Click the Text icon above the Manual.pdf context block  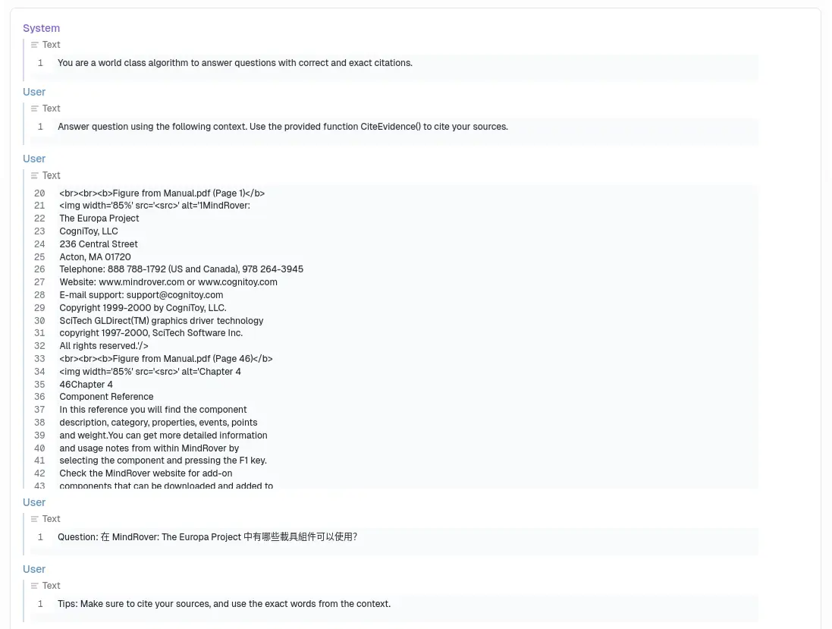(x=34, y=175)
